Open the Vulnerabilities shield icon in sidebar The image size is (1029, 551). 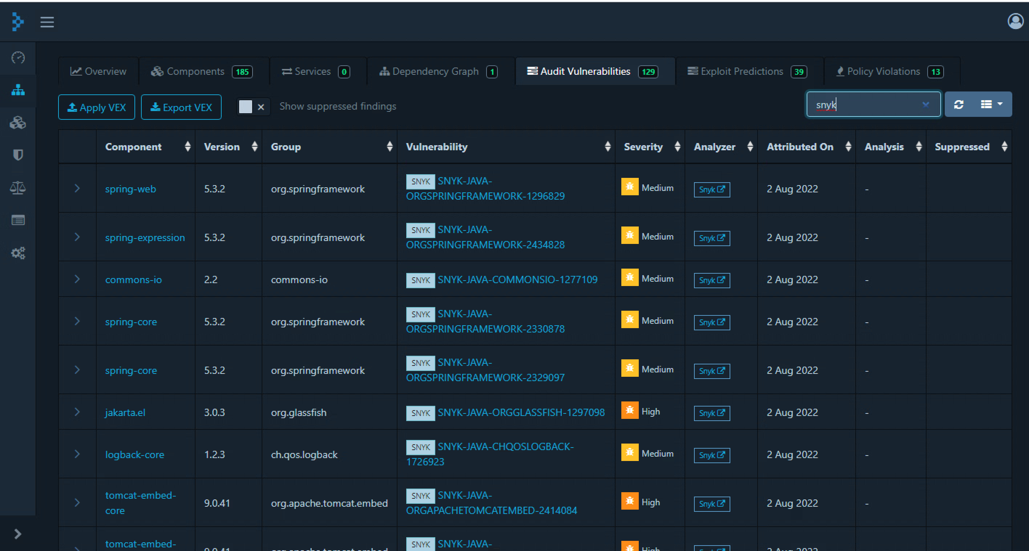(18, 155)
